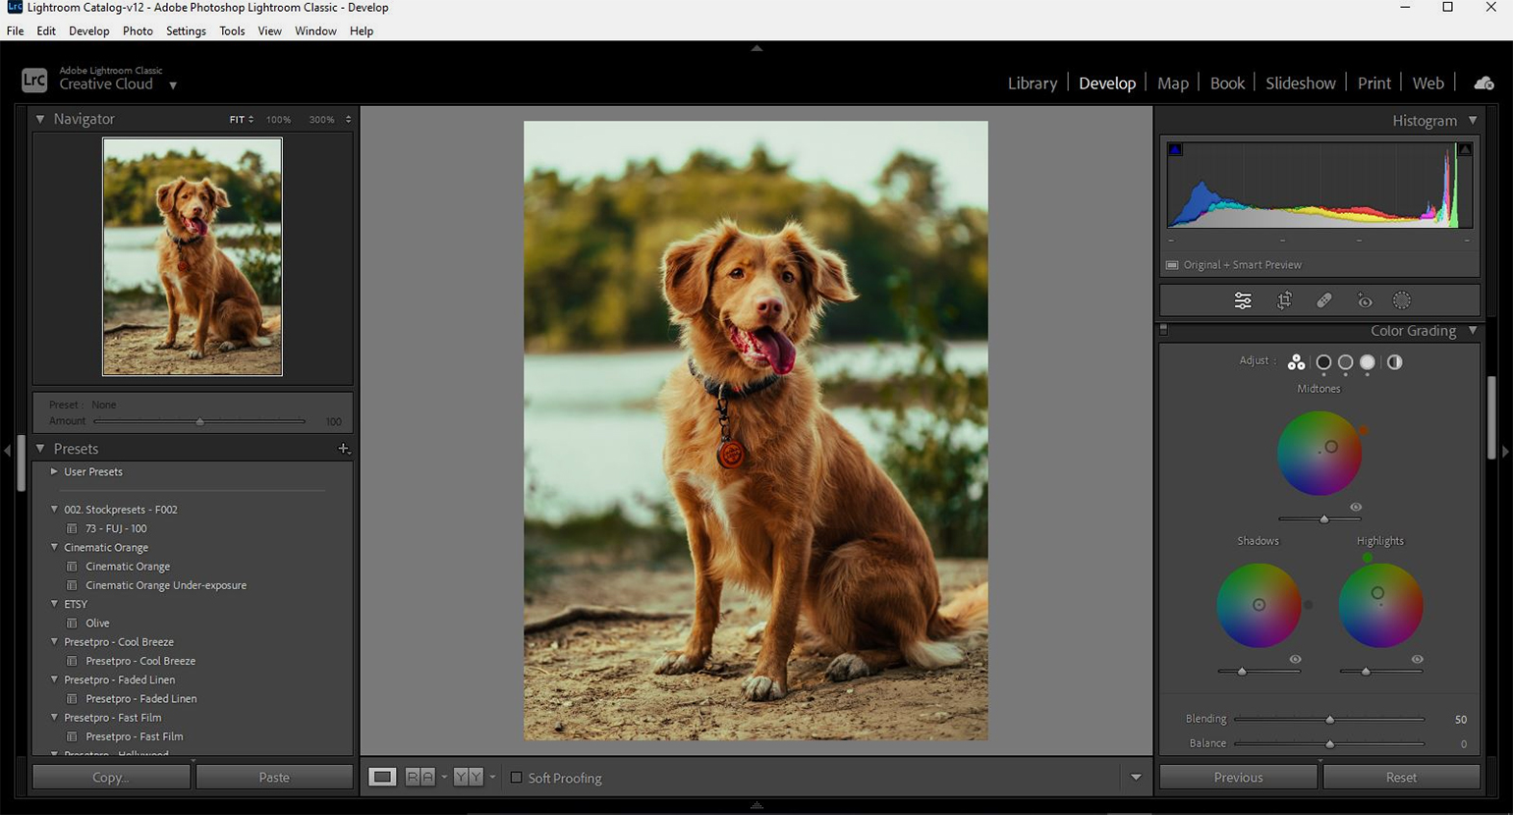Viewport: 1513px width, 815px height.
Task: Collapse the Histogram panel
Action: click(1472, 120)
